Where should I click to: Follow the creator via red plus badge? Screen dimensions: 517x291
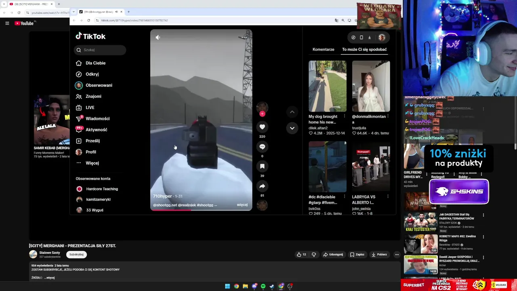262,114
